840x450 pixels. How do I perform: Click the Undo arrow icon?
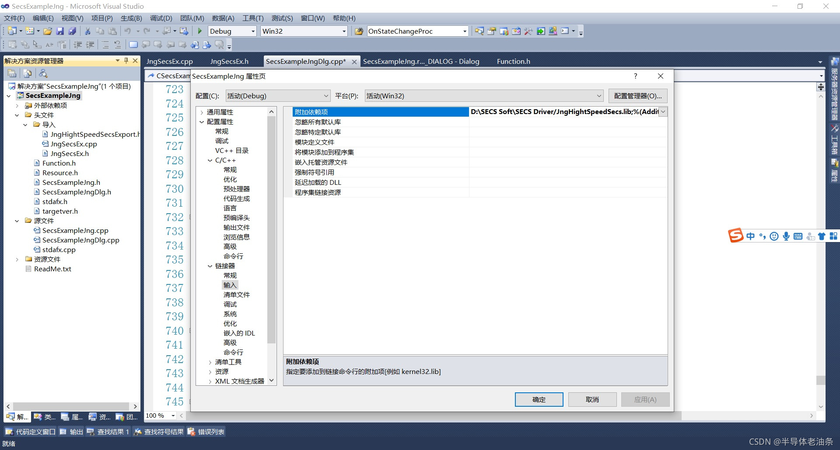coord(128,31)
